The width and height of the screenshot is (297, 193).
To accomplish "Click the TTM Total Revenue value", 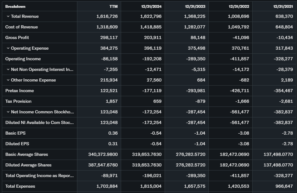I will (107, 17).
